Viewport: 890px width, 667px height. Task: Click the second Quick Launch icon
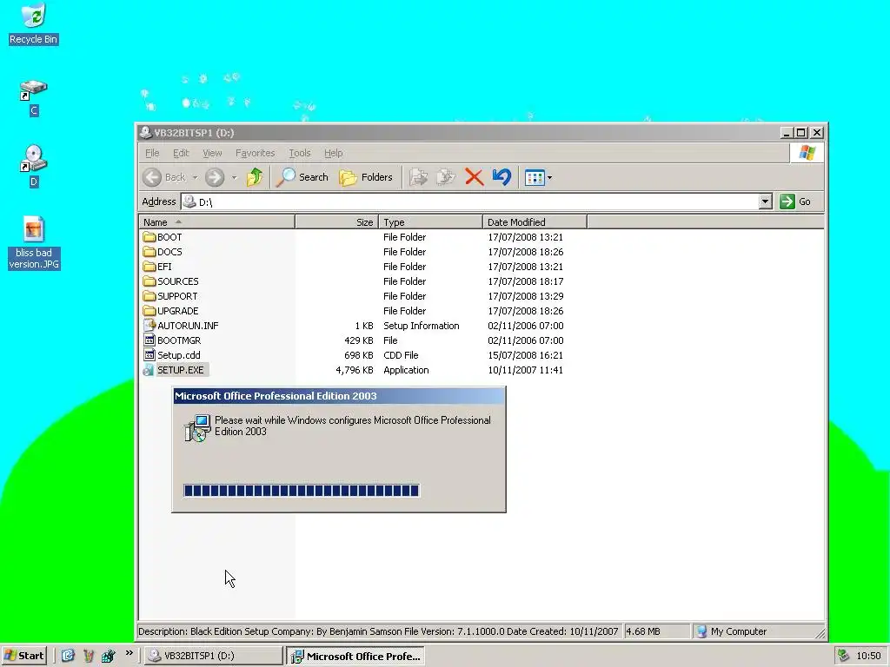pos(88,656)
